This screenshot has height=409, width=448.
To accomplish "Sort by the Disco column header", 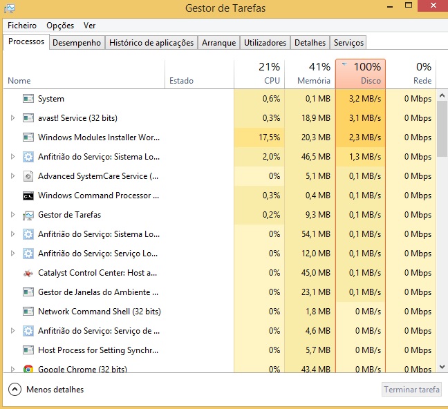I will pyautogui.click(x=361, y=74).
